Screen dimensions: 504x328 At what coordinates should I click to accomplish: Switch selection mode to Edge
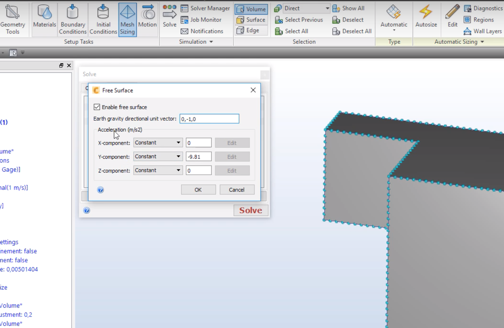point(251,30)
